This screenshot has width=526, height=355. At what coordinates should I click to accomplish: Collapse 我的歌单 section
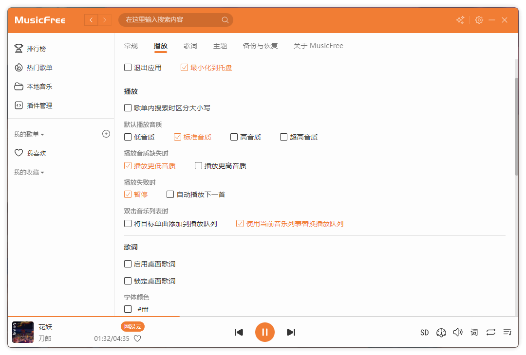tap(29, 134)
